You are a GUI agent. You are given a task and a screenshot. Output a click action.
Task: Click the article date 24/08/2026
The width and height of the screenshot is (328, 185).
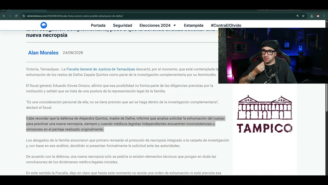73,53
